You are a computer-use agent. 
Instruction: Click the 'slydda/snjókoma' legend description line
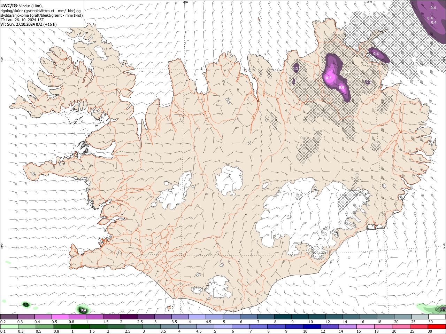(41, 15)
